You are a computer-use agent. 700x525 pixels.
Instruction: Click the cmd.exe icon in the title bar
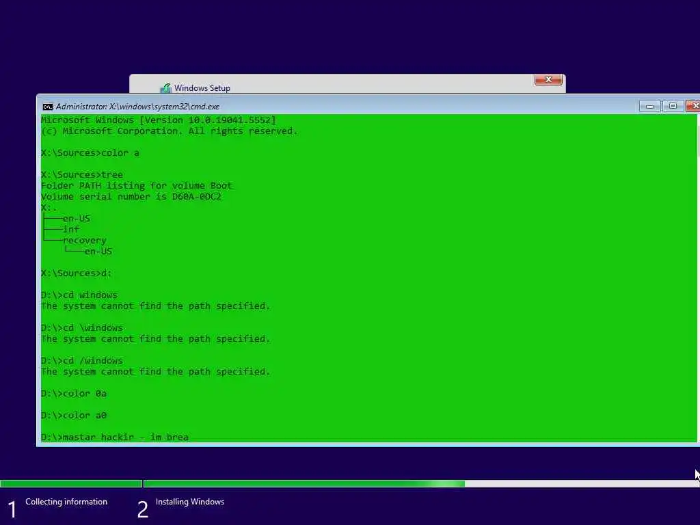47,106
